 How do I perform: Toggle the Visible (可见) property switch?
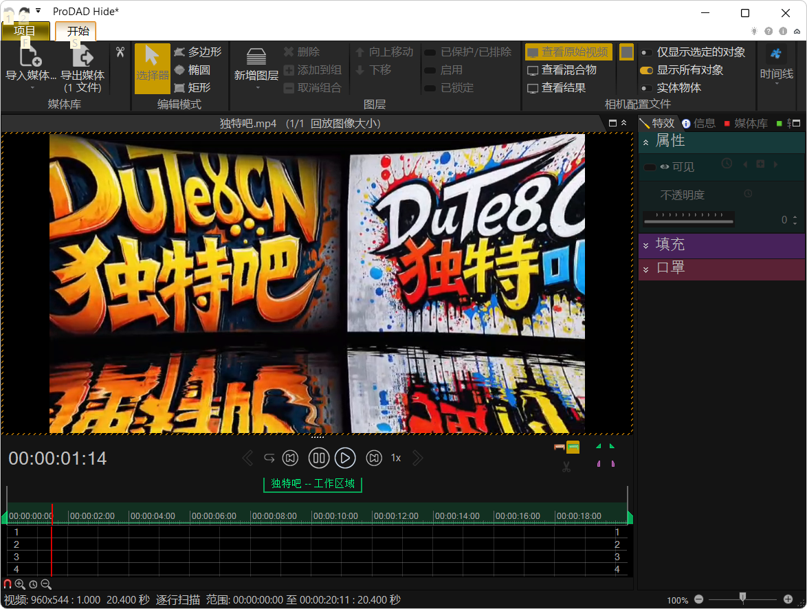[x=650, y=167]
